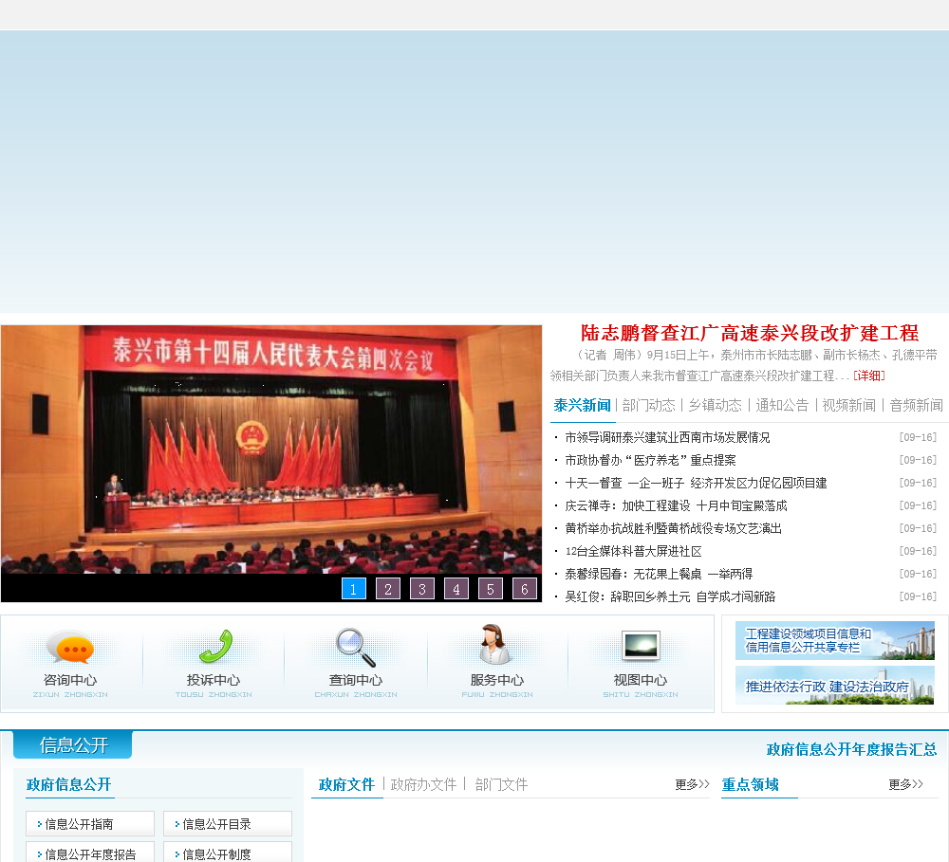Open news 十天一督查 一企一班子
Image resolution: width=949 pixels, height=862 pixels.
[x=696, y=483]
